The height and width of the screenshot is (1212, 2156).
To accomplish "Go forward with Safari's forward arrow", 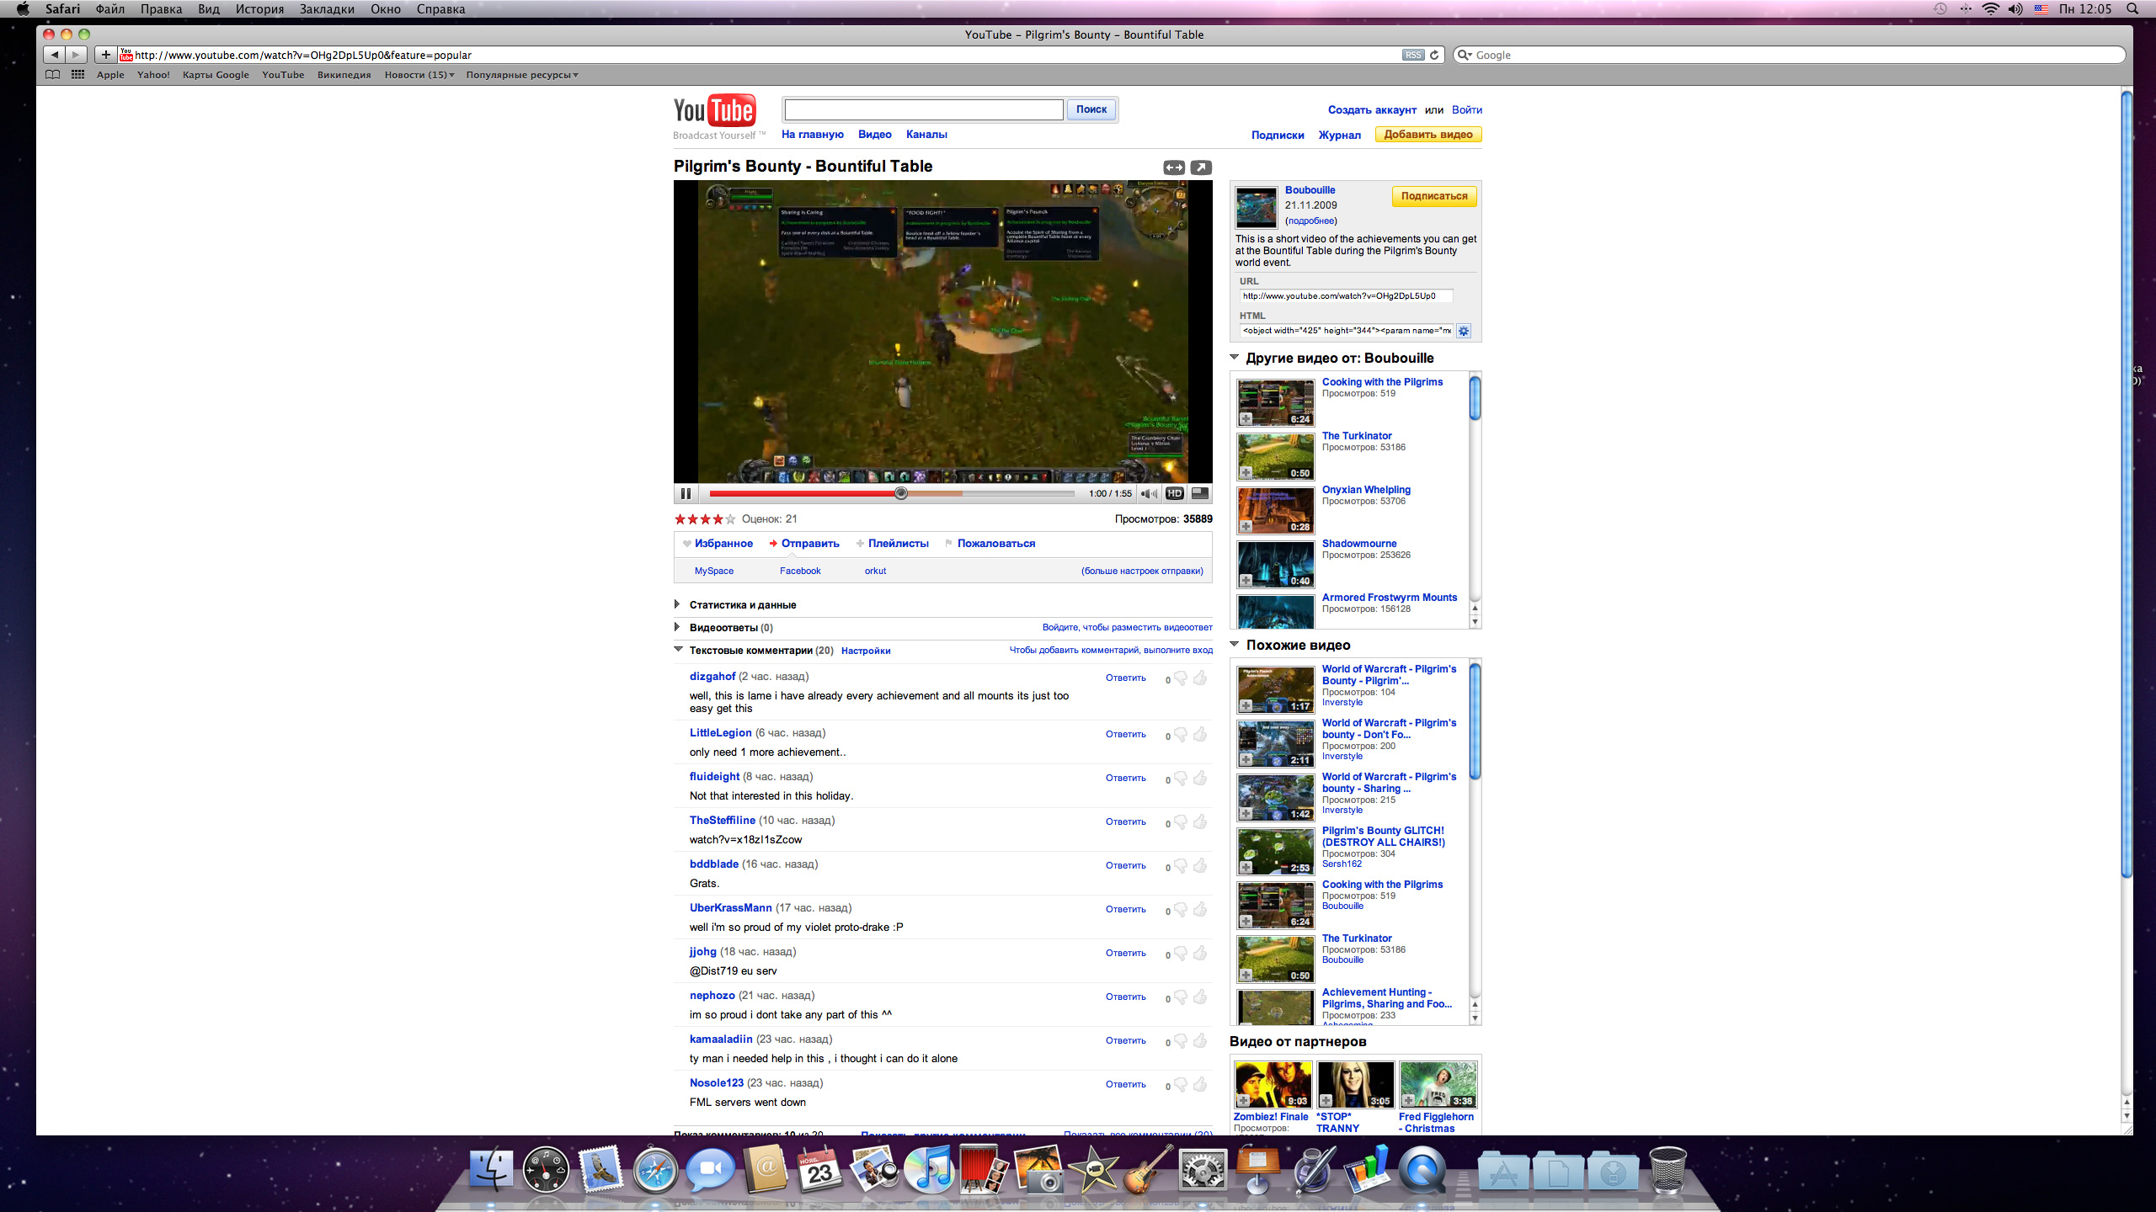I will point(77,55).
